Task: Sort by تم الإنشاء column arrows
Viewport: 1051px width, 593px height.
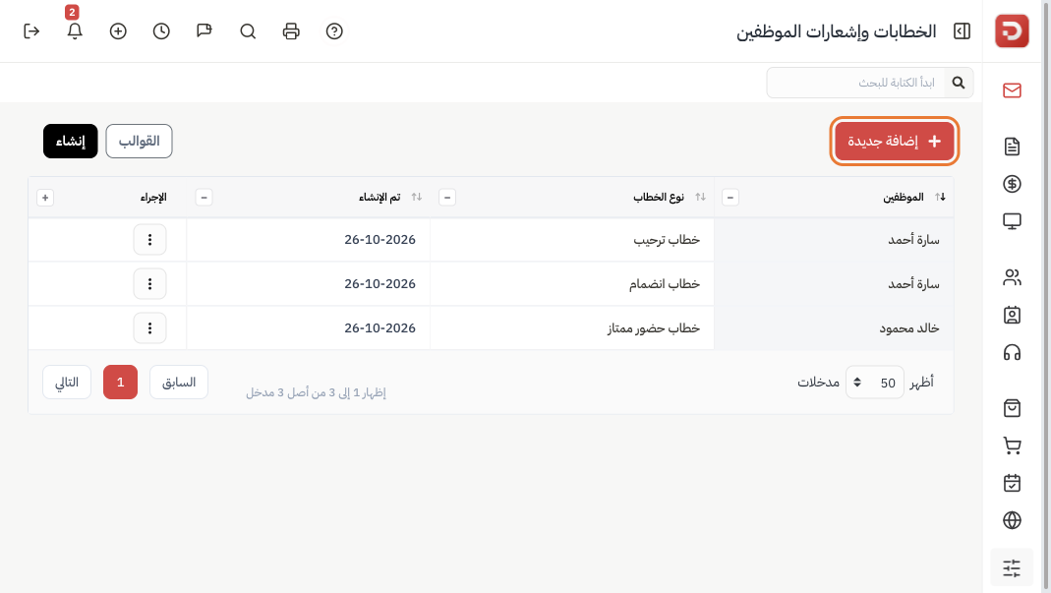Action: [417, 197]
